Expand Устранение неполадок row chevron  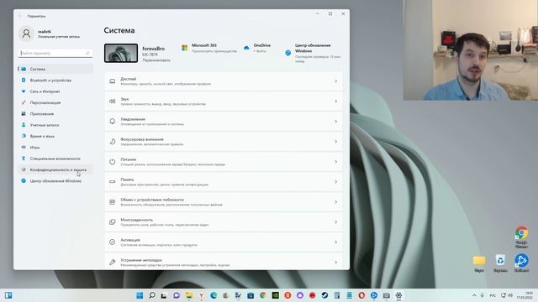(335, 263)
